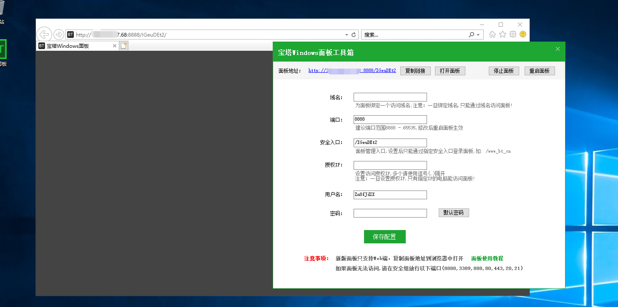Click the 打开面板 button

450,71
